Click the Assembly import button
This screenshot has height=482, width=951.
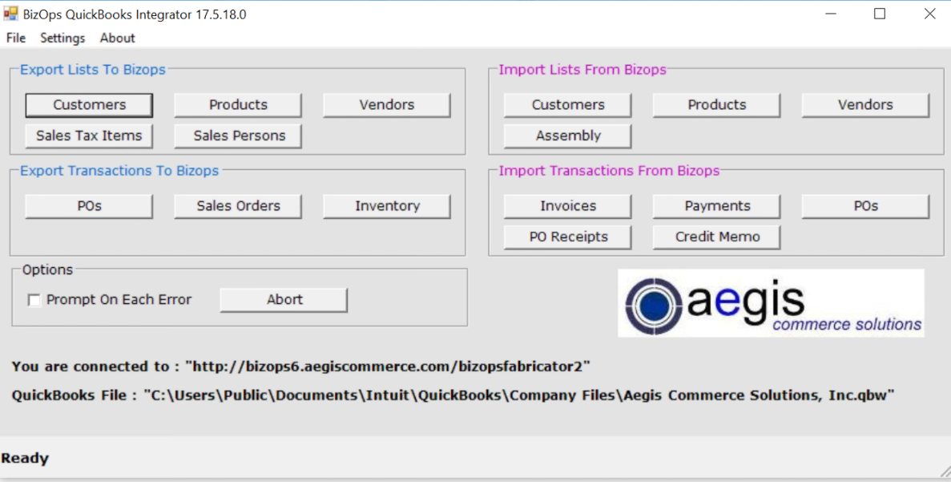pyautogui.click(x=567, y=136)
